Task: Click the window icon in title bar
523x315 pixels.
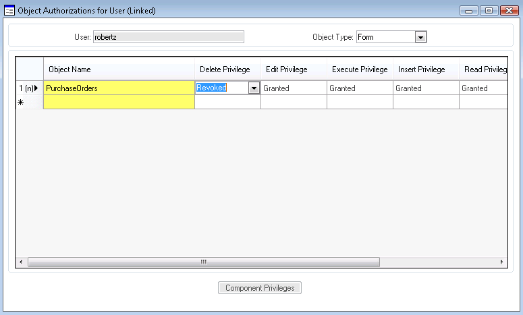Action: pyautogui.click(x=9, y=10)
